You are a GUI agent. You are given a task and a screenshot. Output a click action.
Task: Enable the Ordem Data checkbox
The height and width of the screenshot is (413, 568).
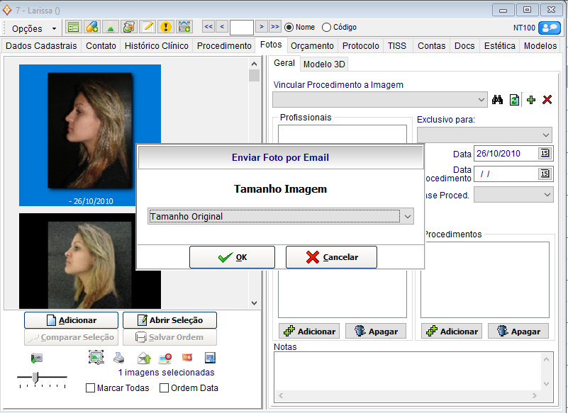[x=164, y=388]
